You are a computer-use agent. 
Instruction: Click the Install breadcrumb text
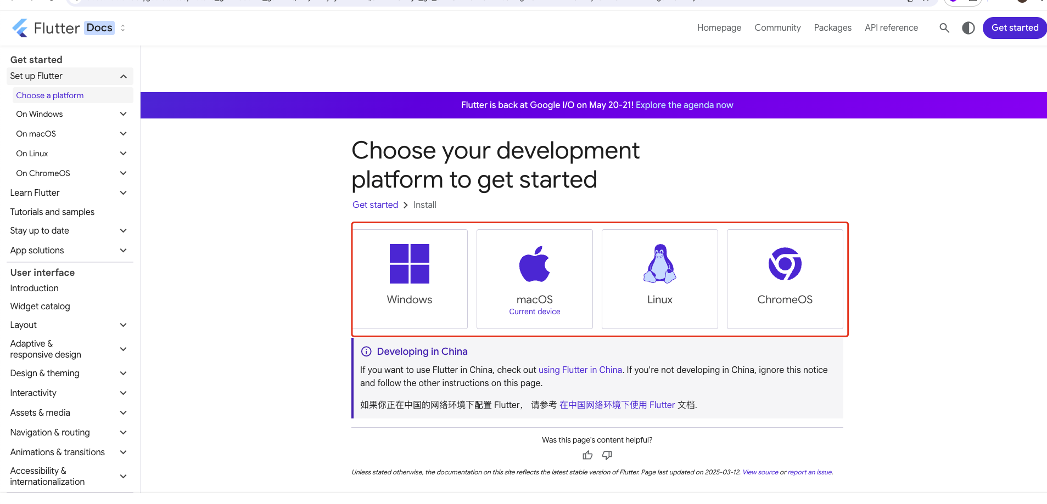click(x=425, y=205)
